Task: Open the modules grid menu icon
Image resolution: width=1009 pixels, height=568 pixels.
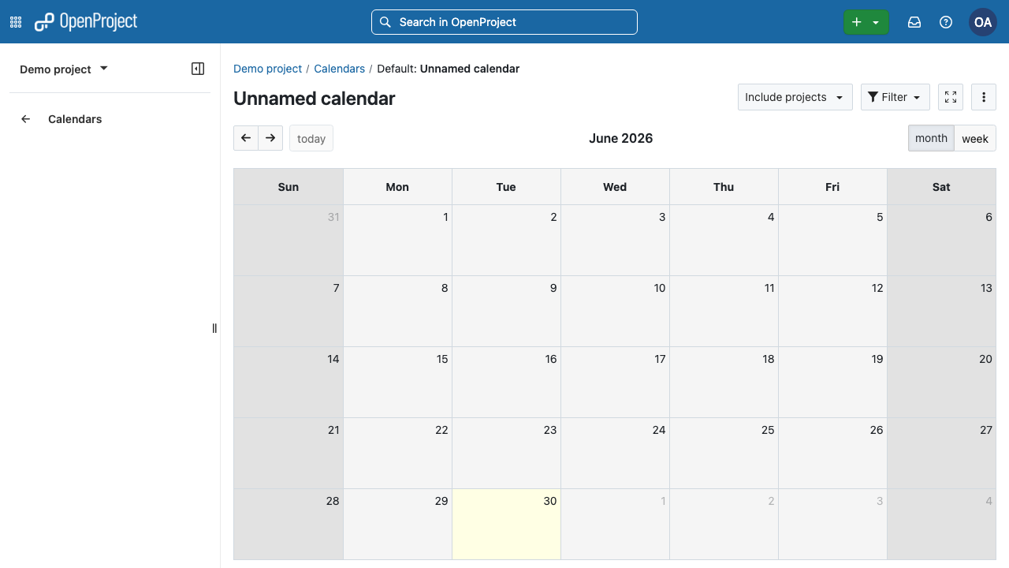Action: [16, 22]
